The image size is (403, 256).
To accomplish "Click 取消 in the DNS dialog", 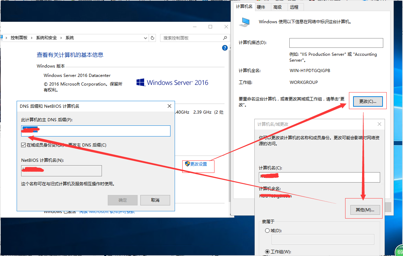I will point(155,200).
